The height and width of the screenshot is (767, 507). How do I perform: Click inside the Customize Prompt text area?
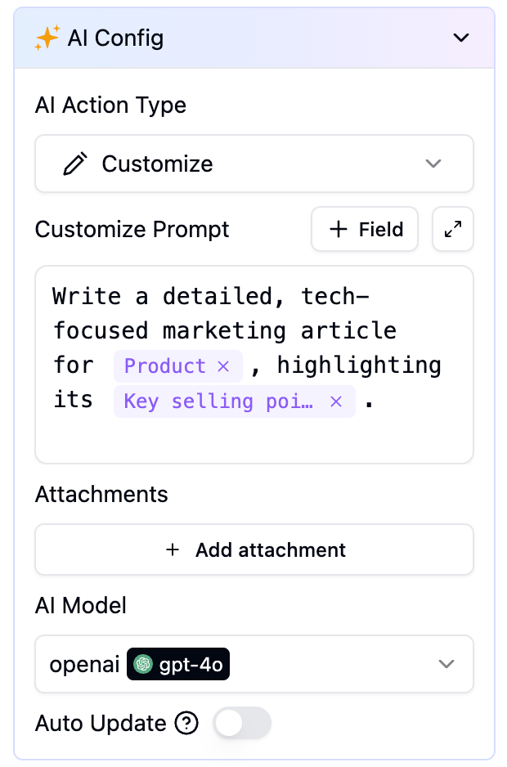pyautogui.click(x=254, y=365)
